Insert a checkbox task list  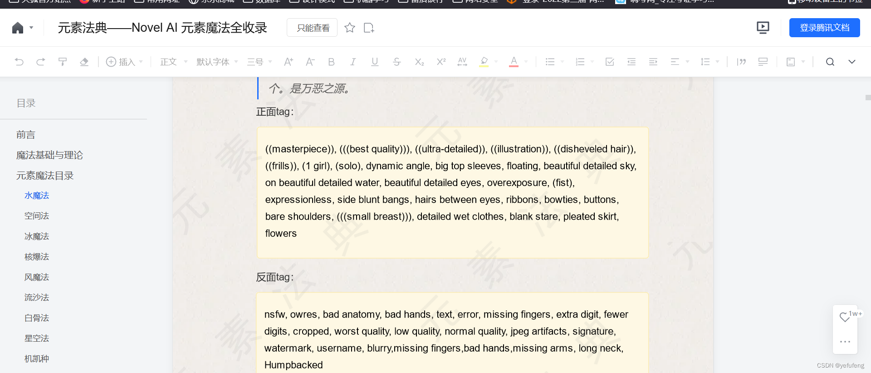tap(610, 62)
